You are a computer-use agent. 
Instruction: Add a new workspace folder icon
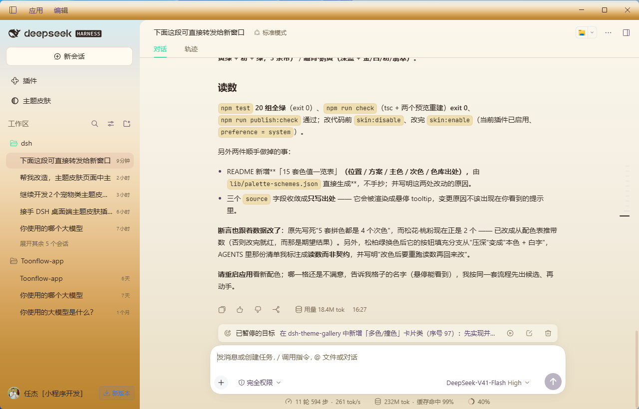tap(127, 124)
